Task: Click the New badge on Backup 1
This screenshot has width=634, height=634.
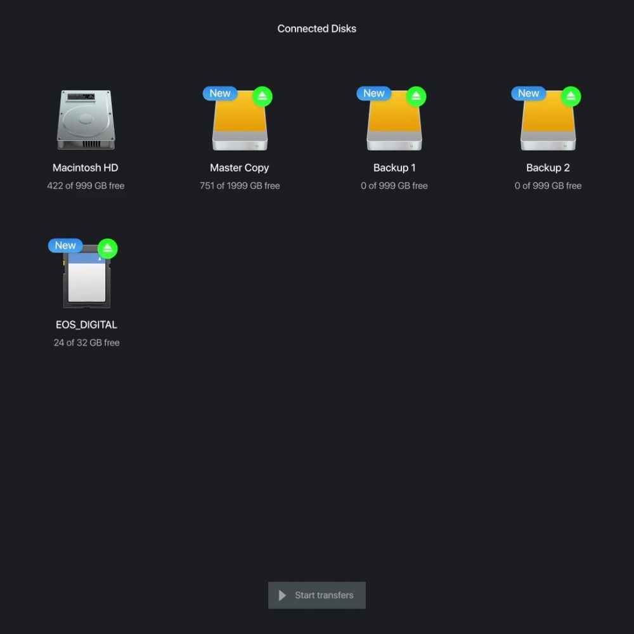Action: click(373, 93)
